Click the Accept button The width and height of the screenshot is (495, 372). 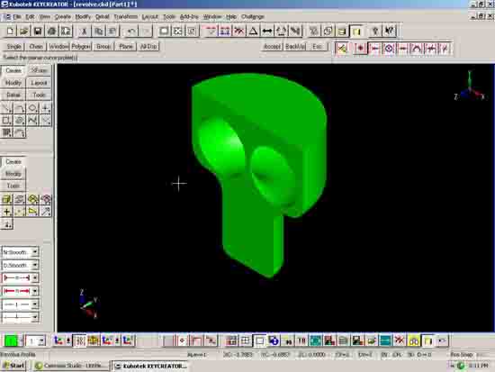[x=272, y=47]
